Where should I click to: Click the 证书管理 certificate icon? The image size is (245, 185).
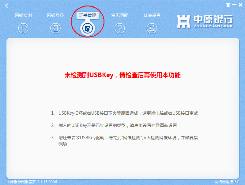[x=88, y=28]
